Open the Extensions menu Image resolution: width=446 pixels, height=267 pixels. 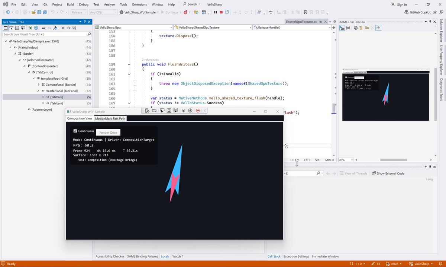click(139, 4)
